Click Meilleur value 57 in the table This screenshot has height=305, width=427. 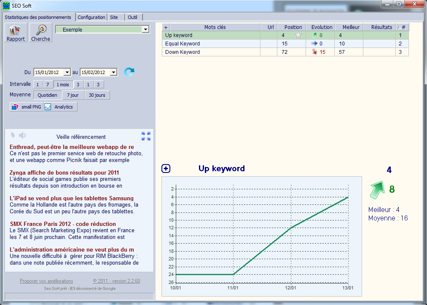(342, 52)
